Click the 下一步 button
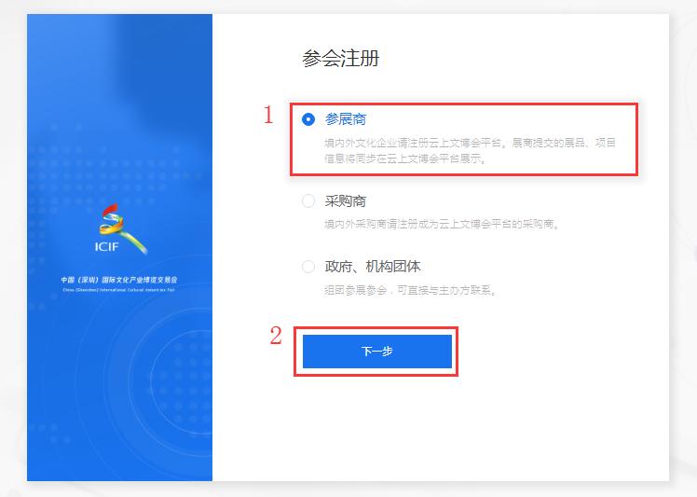697x497 pixels. tap(377, 352)
